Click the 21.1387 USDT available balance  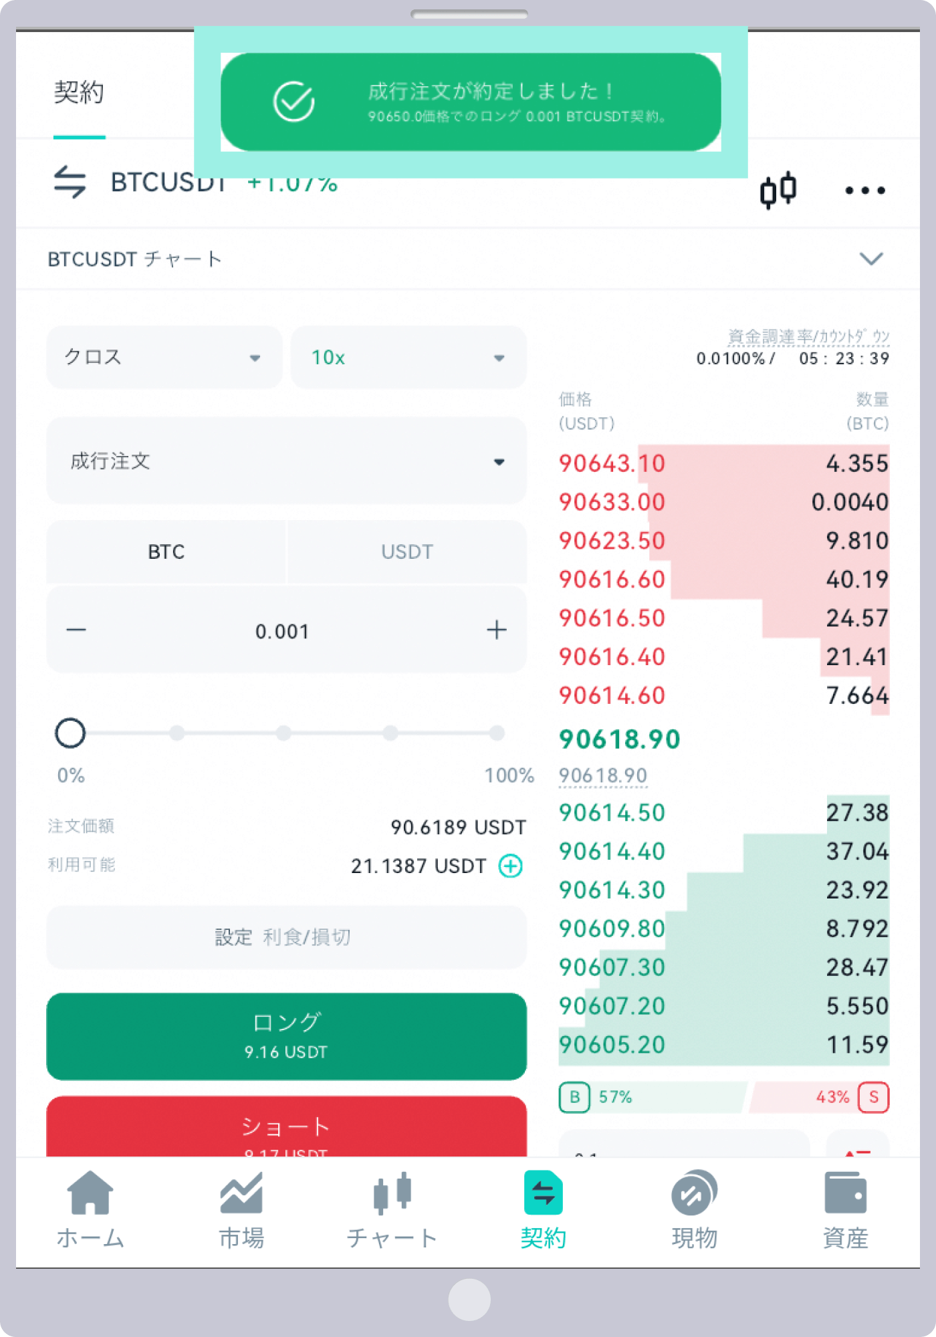click(419, 866)
